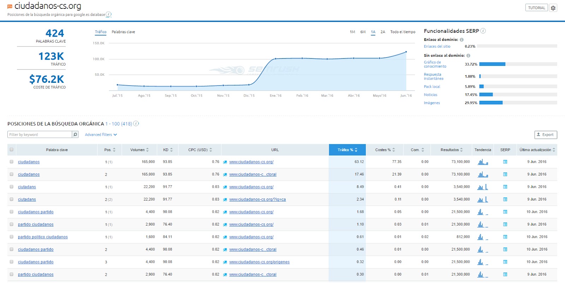
Task: Open SERP snapshot for first ciutadans row
Action: [x=505, y=187]
